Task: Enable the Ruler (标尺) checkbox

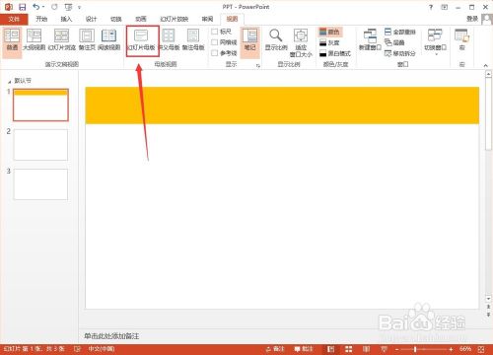Action: (215, 32)
